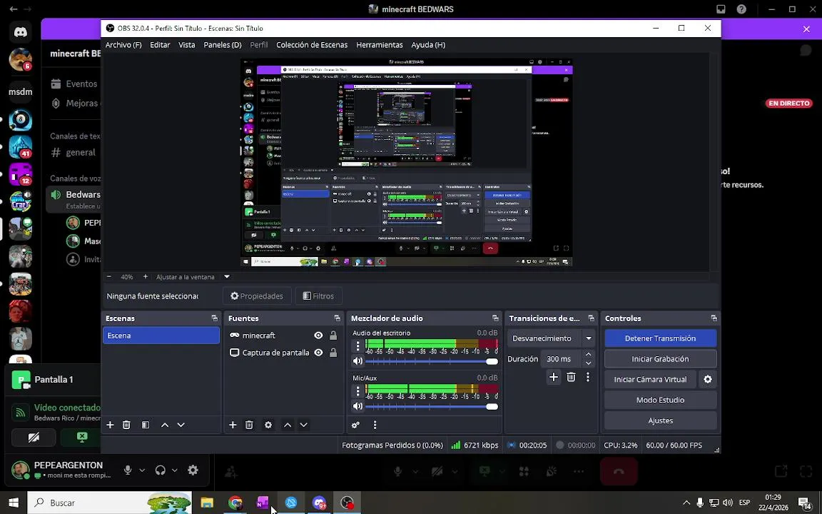Open Colección de Escenas menu
Screen dimensions: 822x514
pos(312,45)
